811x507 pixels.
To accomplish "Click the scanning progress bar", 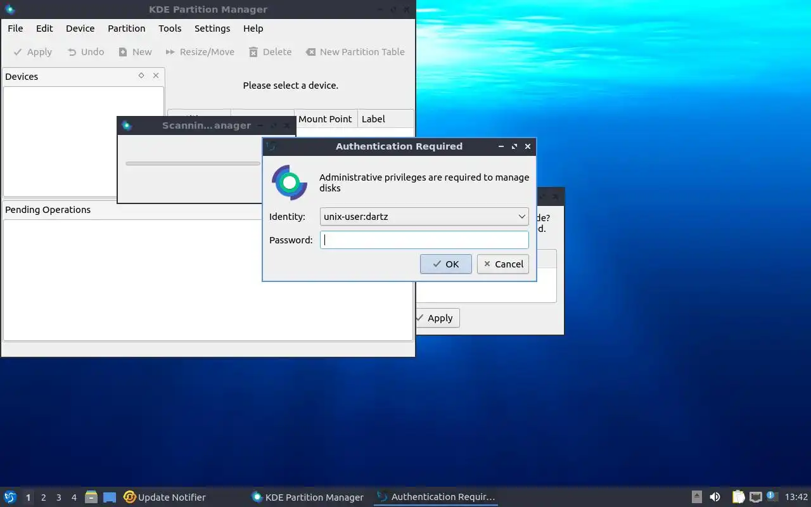I will pos(193,164).
